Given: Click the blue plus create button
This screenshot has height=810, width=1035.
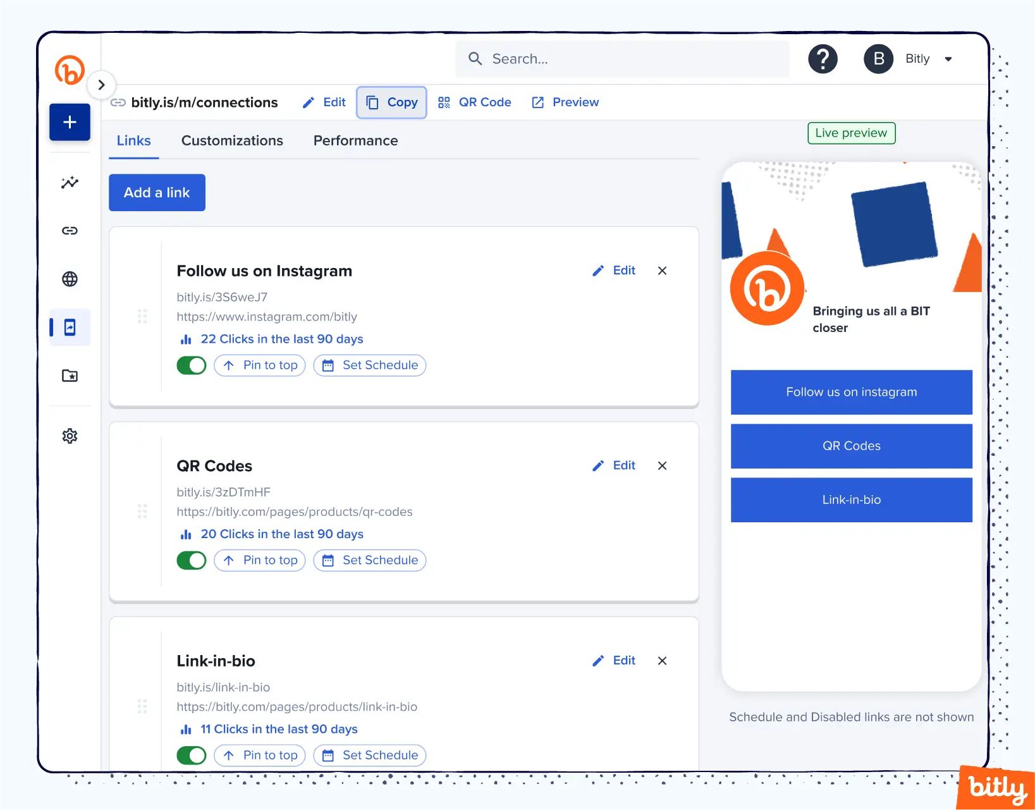Looking at the screenshot, I should pos(70,122).
